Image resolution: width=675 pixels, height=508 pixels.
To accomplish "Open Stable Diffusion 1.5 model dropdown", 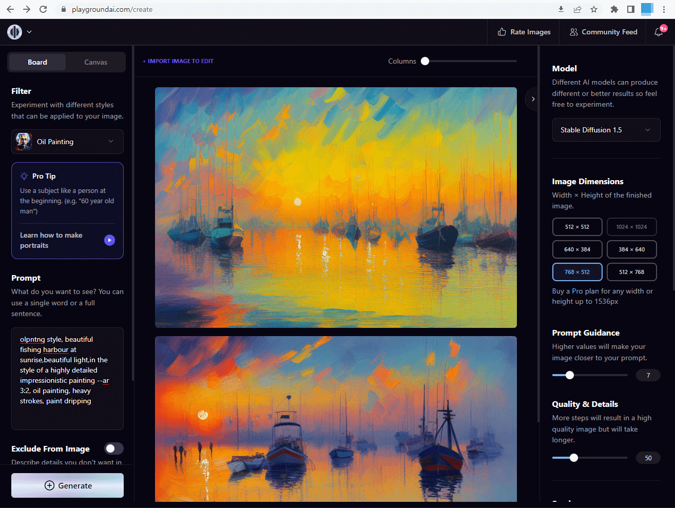I will tap(606, 130).
